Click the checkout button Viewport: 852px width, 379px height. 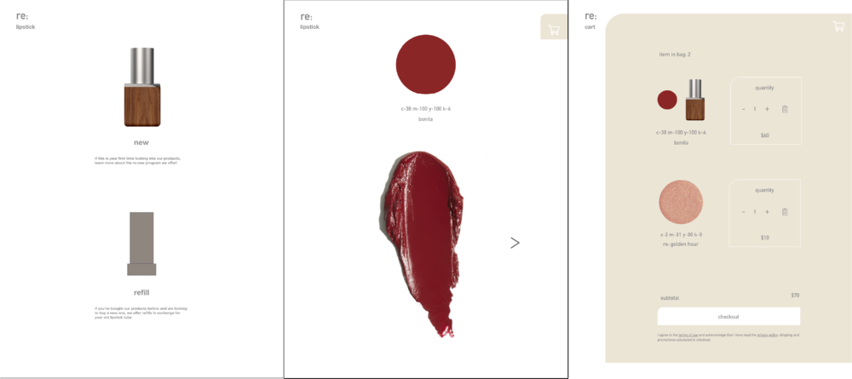[728, 317]
